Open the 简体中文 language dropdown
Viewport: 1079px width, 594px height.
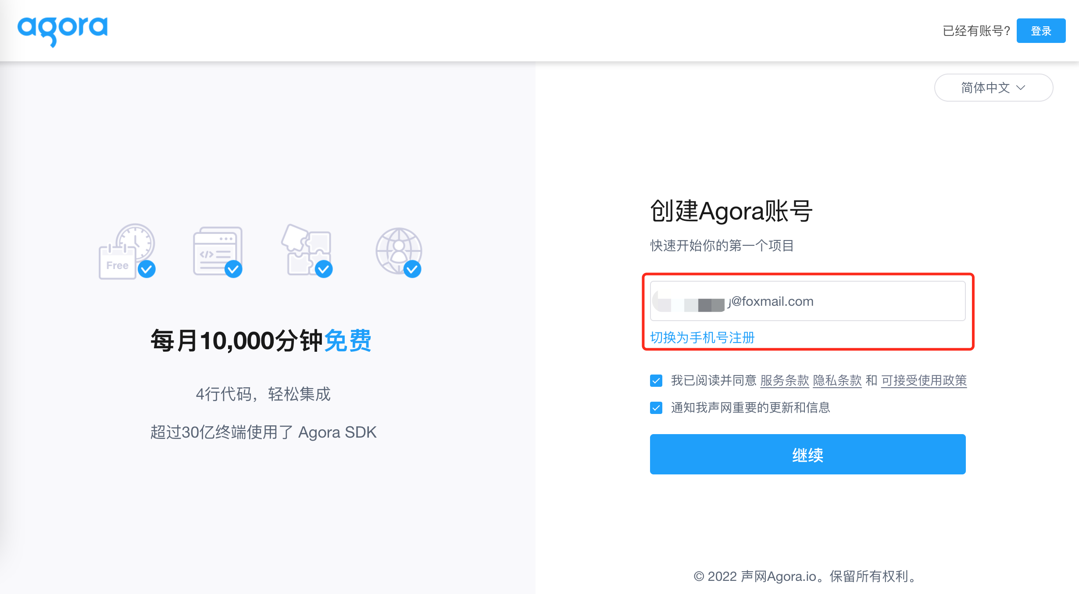point(993,88)
